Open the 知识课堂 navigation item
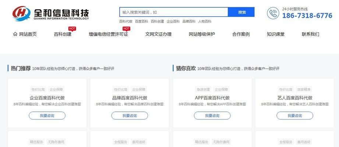Screen dimensions: 339x147 [x=276, y=34]
